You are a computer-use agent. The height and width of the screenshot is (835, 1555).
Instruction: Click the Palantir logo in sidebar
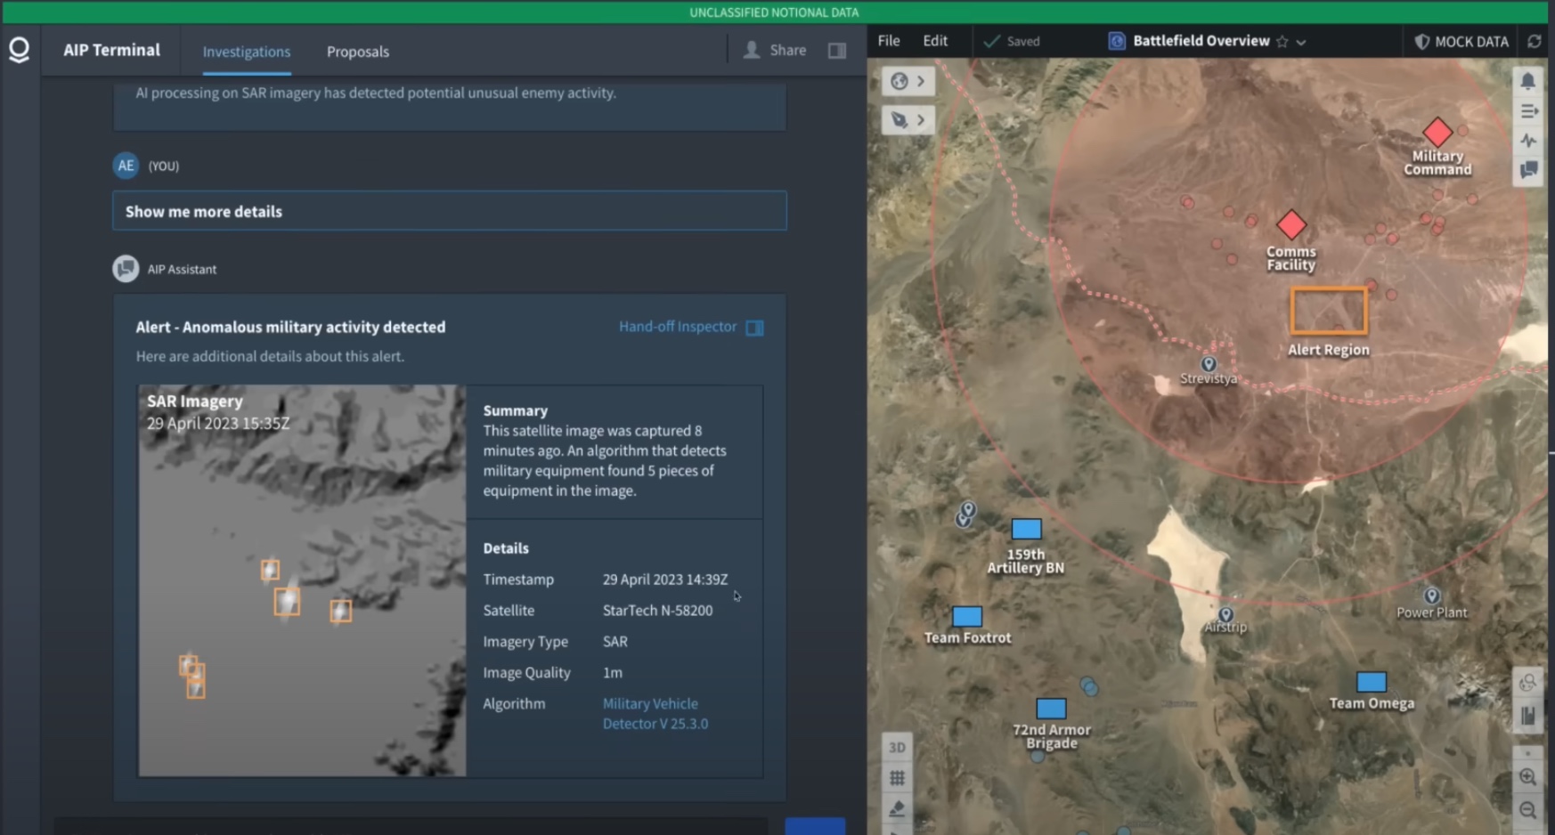[19, 50]
